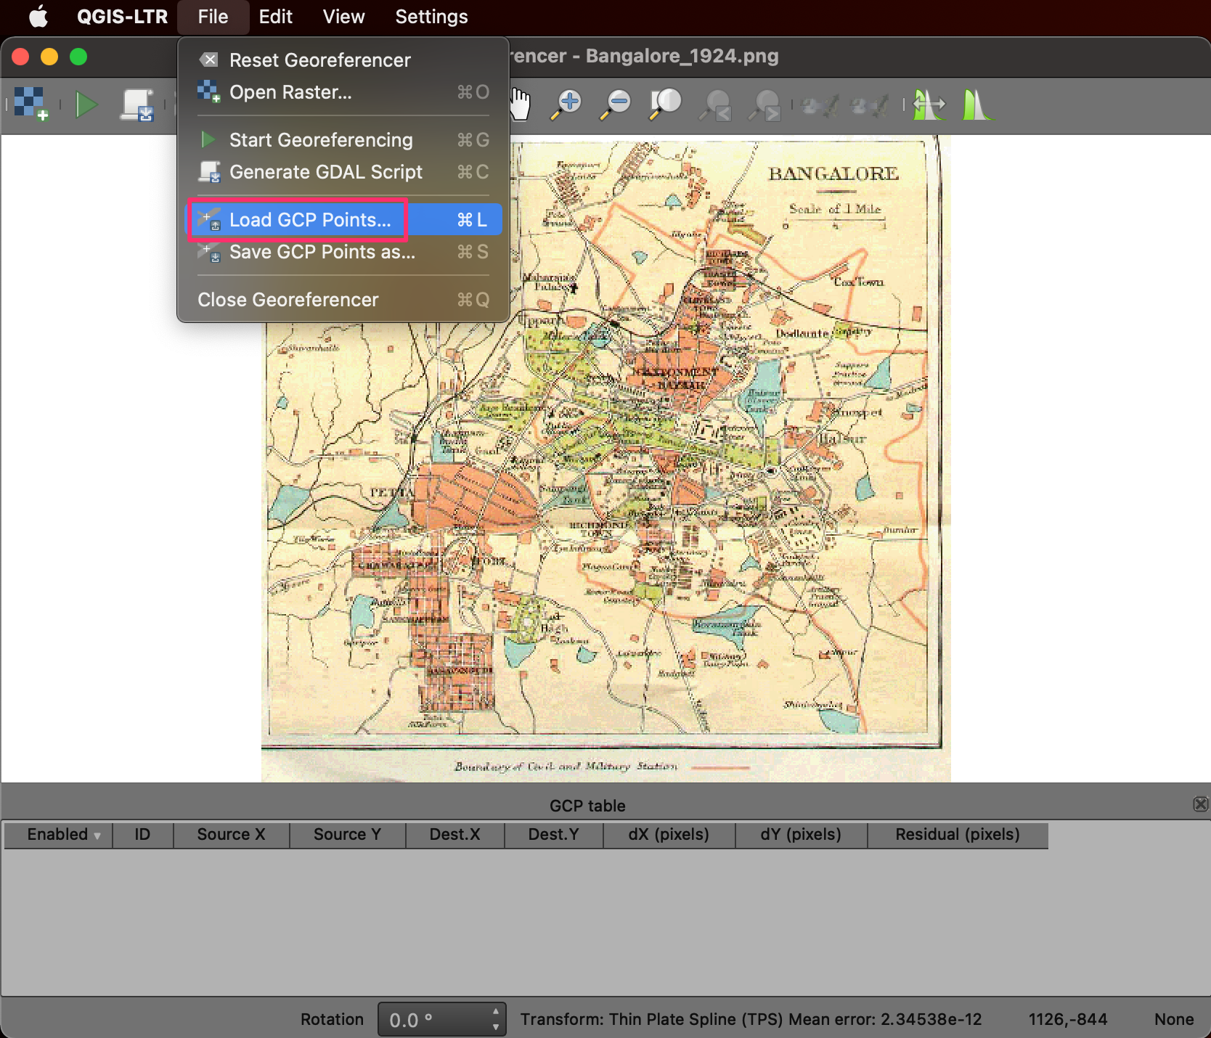The height and width of the screenshot is (1038, 1211).
Task: Click the green Start Georeferencing toolbar icon
Action: click(86, 105)
